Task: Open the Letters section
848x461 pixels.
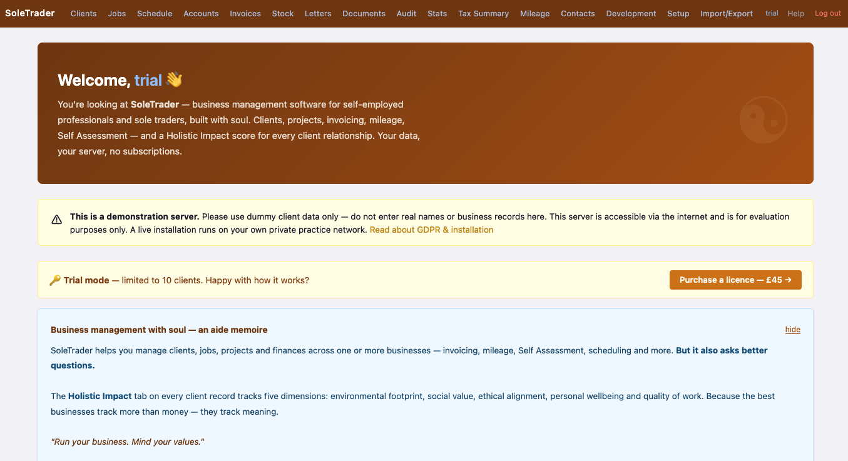Action: point(318,13)
